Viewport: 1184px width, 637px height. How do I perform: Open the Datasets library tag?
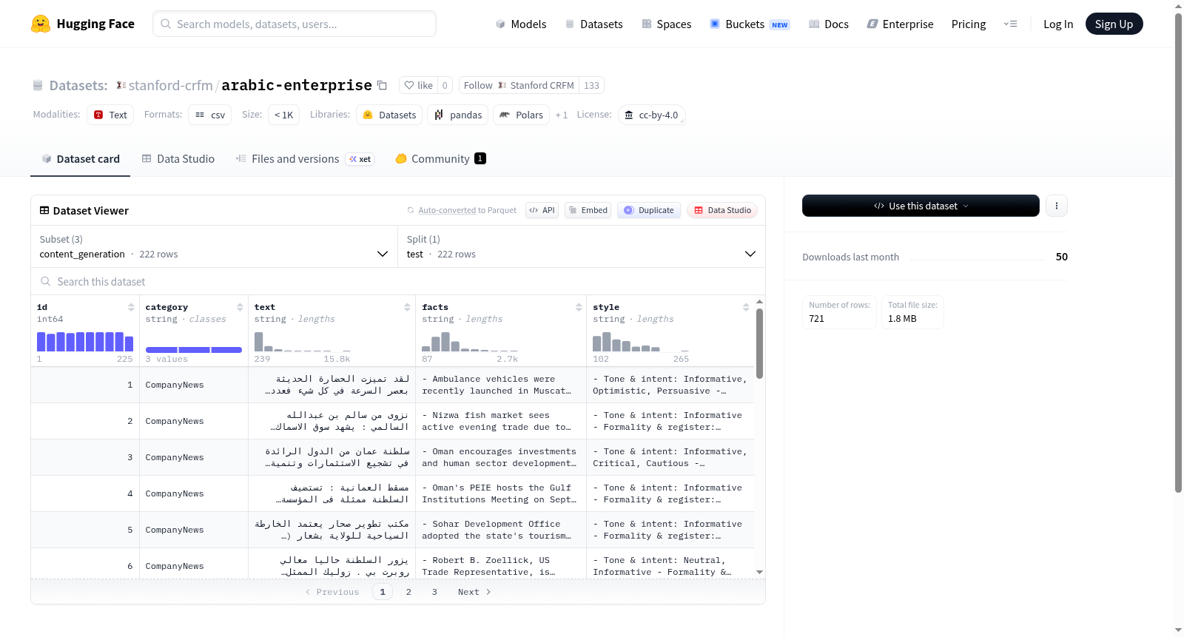(x=389, y=115)
